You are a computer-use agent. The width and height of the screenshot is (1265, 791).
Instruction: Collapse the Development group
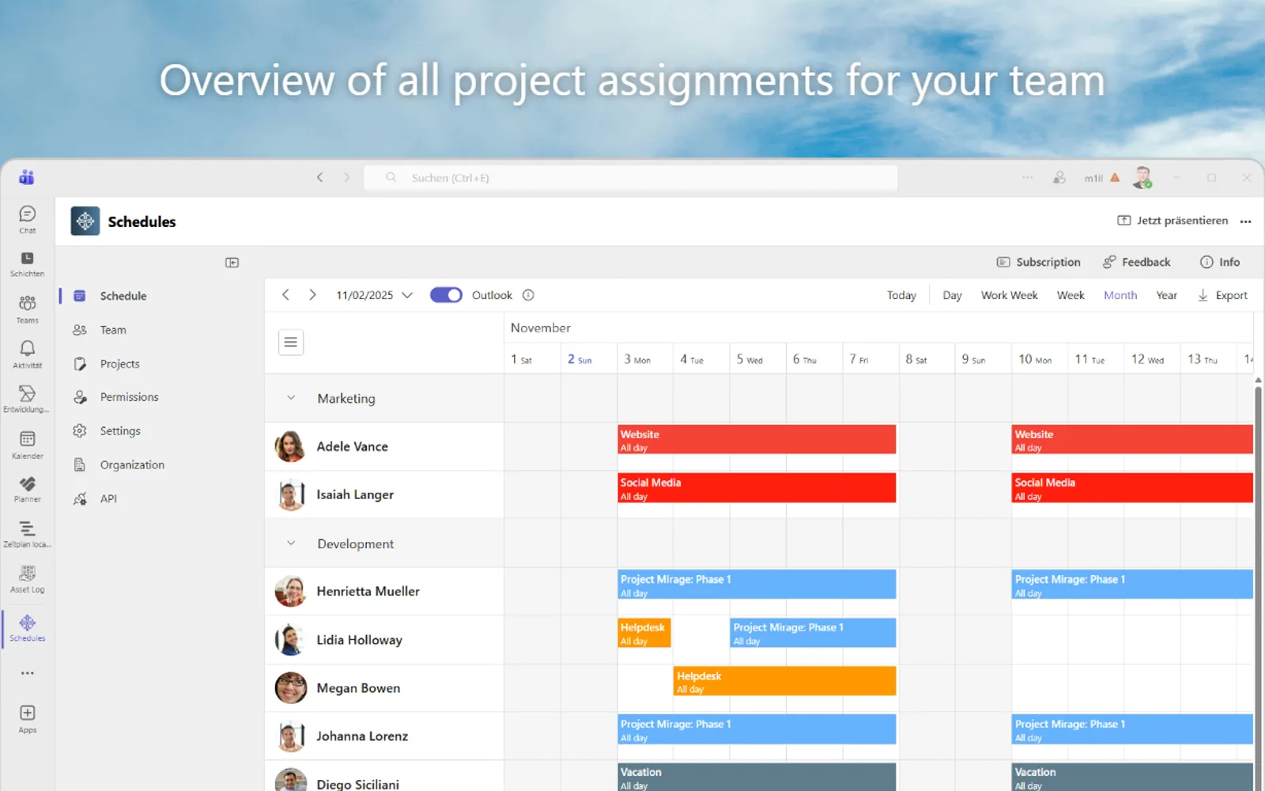pos(291,543)
